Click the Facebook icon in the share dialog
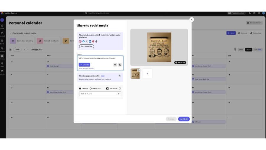The image size is (266, 150). point(83,42)
